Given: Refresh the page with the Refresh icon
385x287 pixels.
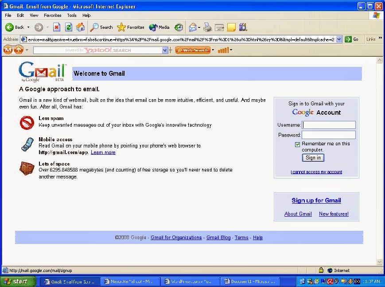Looking at the screenshot, I should tap(69, 27).
